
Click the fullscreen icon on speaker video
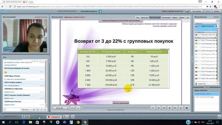point(45,50)
